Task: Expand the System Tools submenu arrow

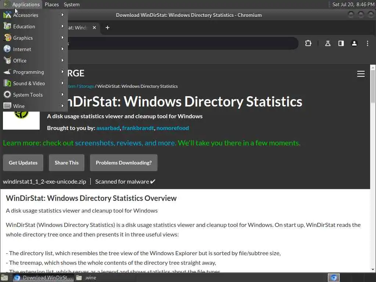Action: click(62, 94)
